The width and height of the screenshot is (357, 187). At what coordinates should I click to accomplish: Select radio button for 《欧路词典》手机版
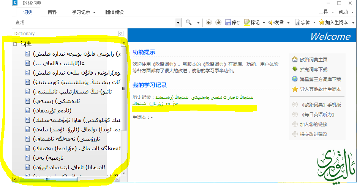295,104
